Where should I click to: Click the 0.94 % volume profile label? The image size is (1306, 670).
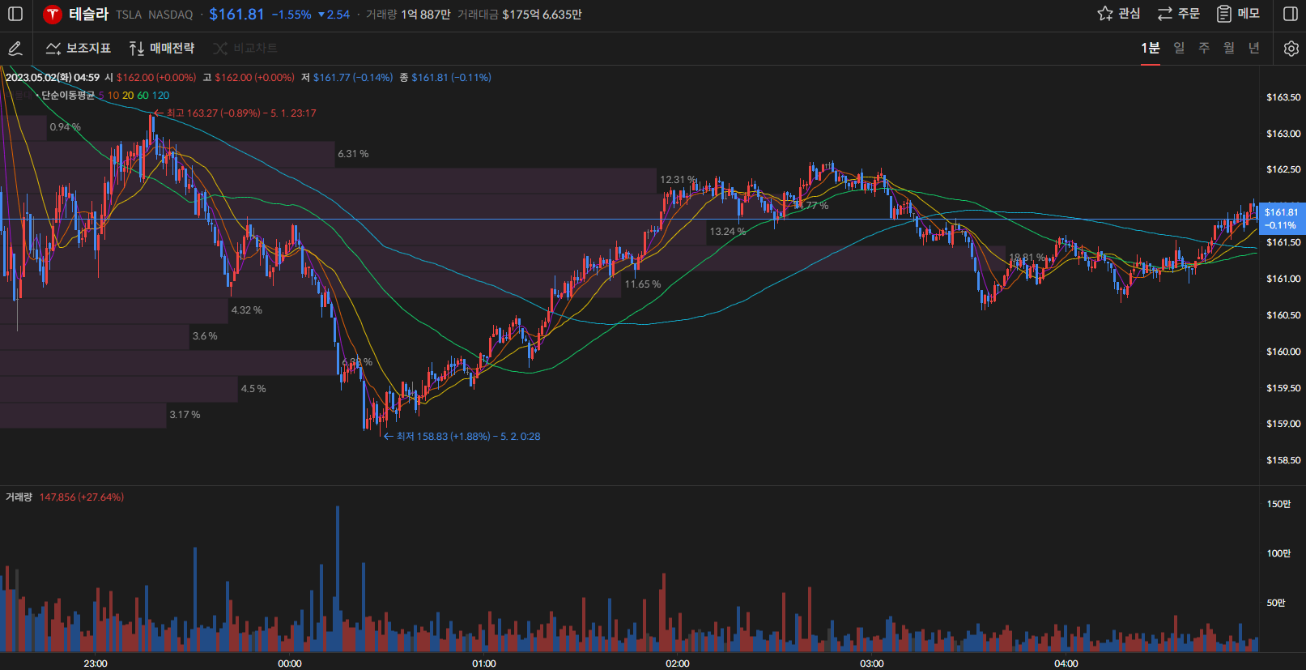(66, 127)
